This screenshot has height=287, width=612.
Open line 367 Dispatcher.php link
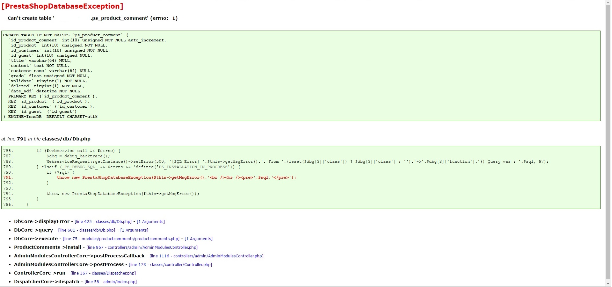(x=103, y=273)
